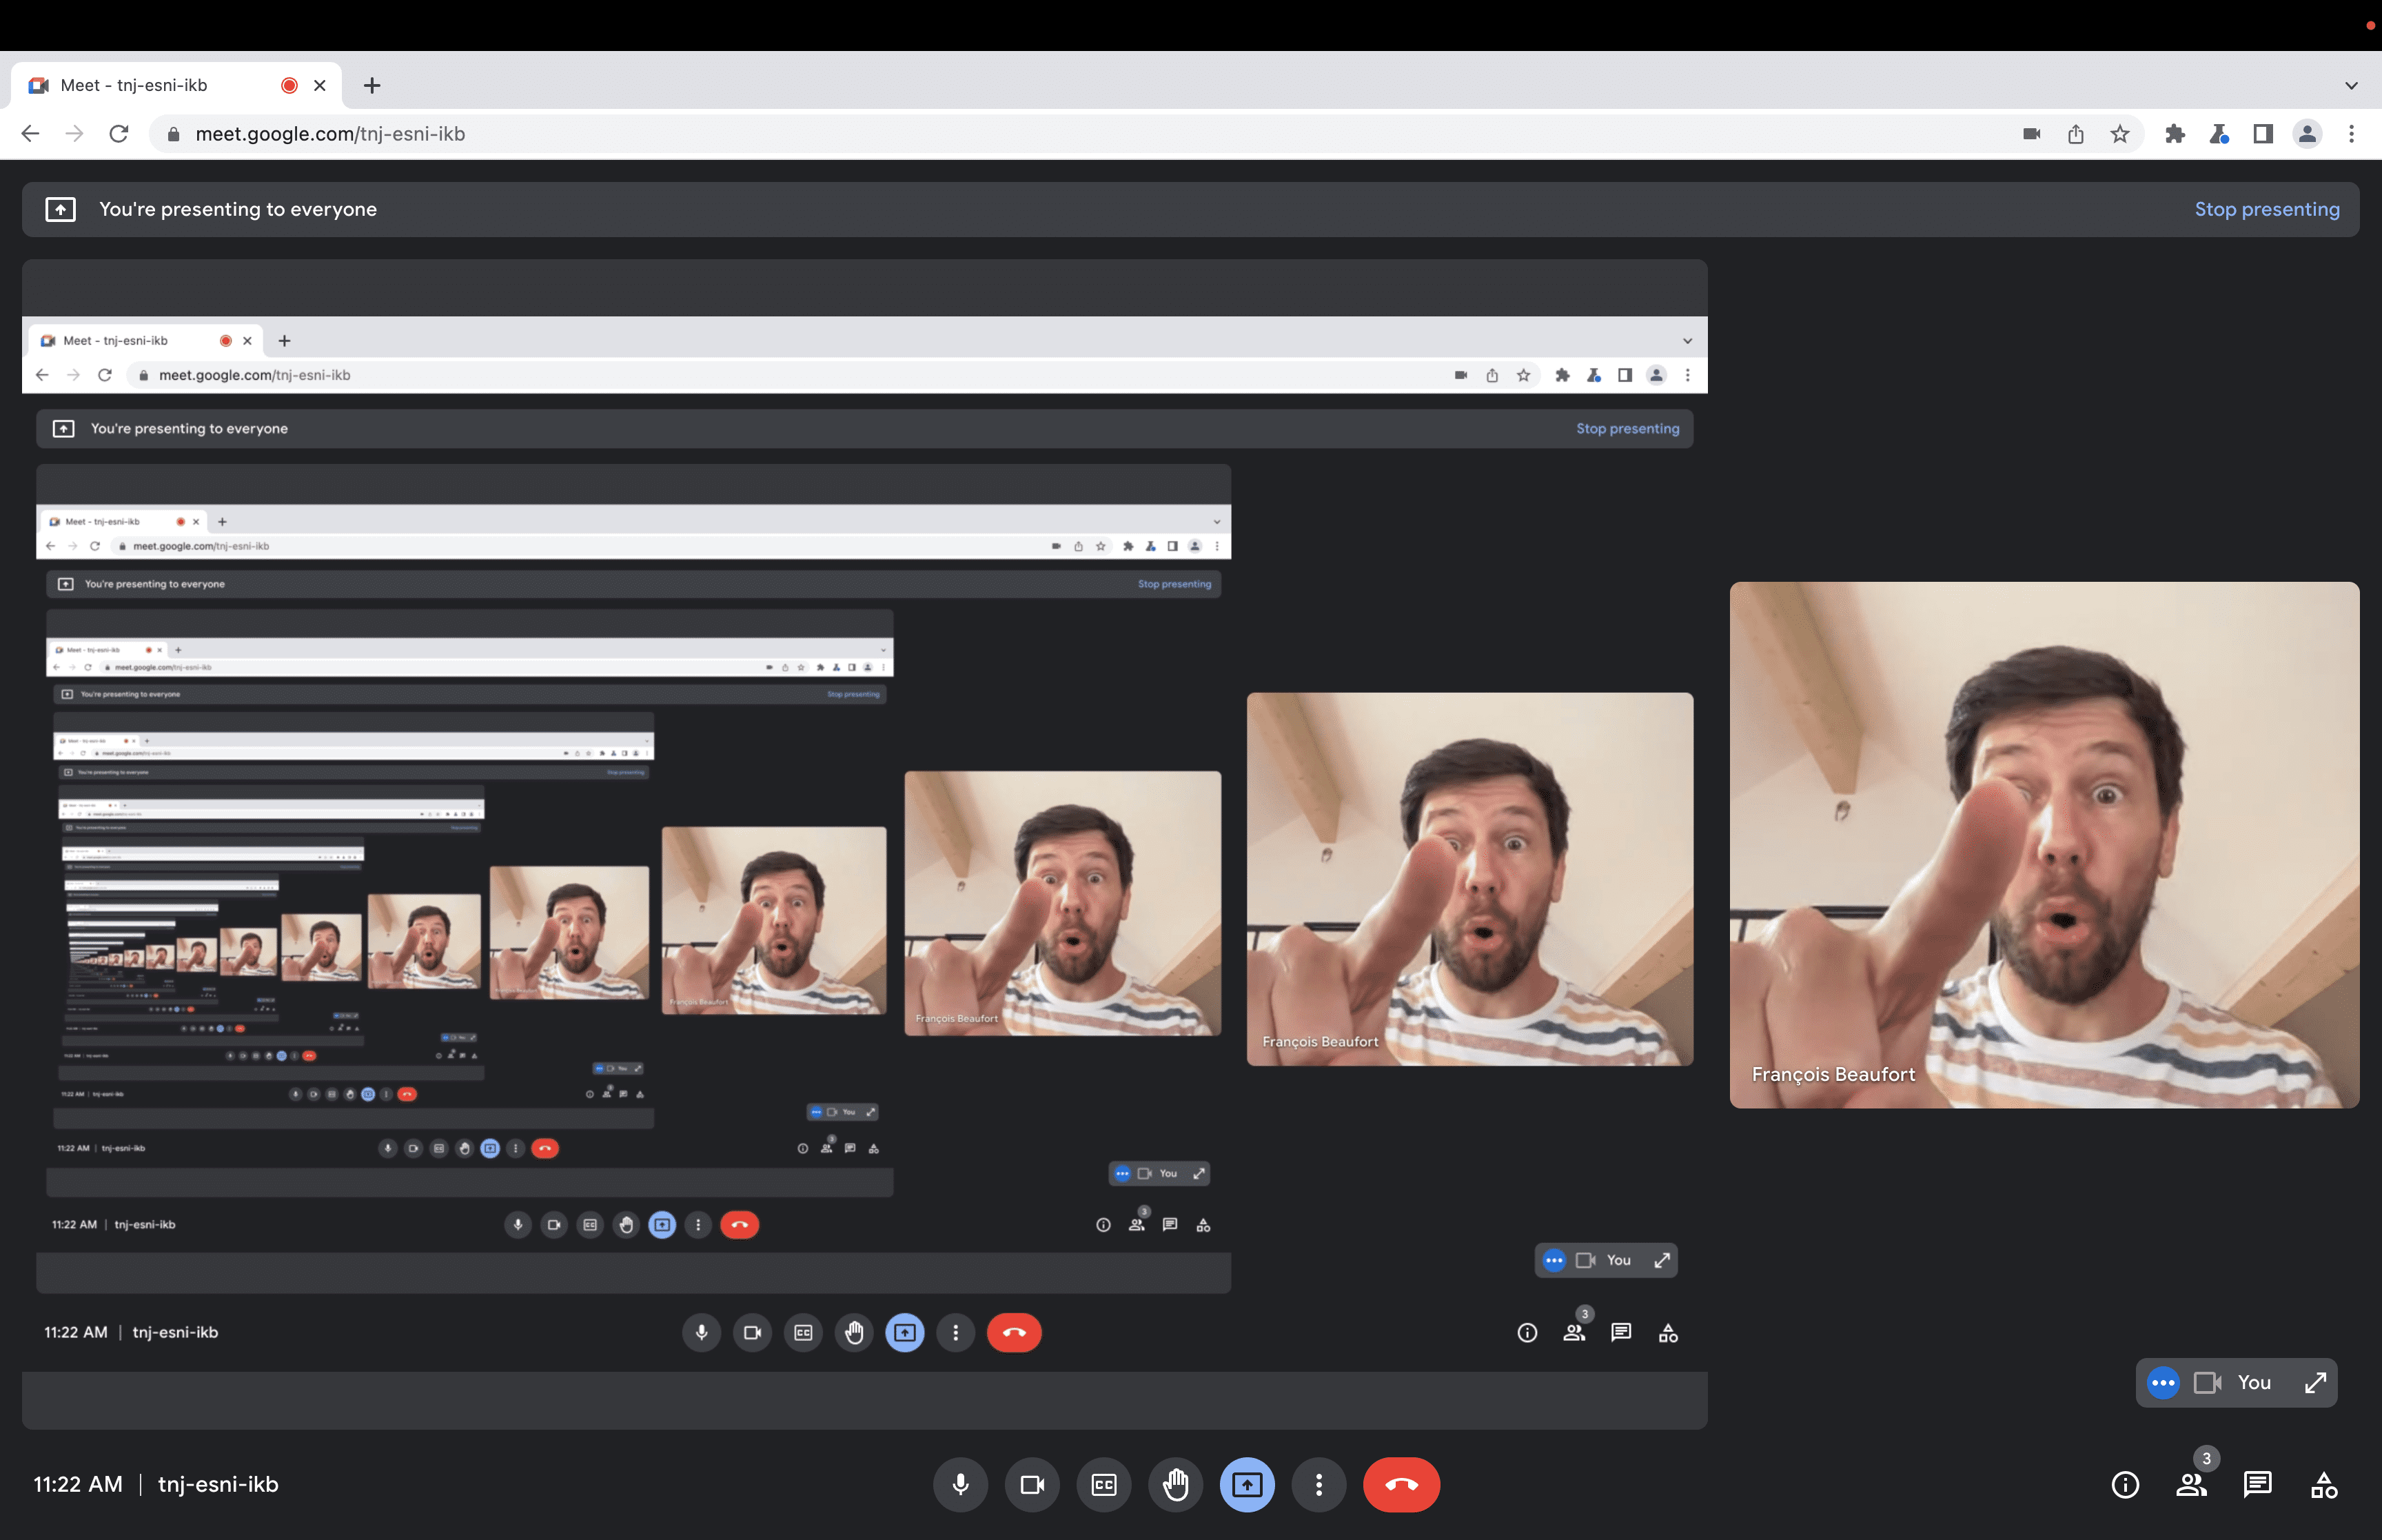The height and width of the screenshot is (1540, 2382).
Task: End call with red hang up button
Action: [x=1401, y=1483]
